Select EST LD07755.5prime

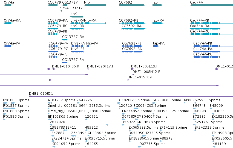tap(139, 147)
